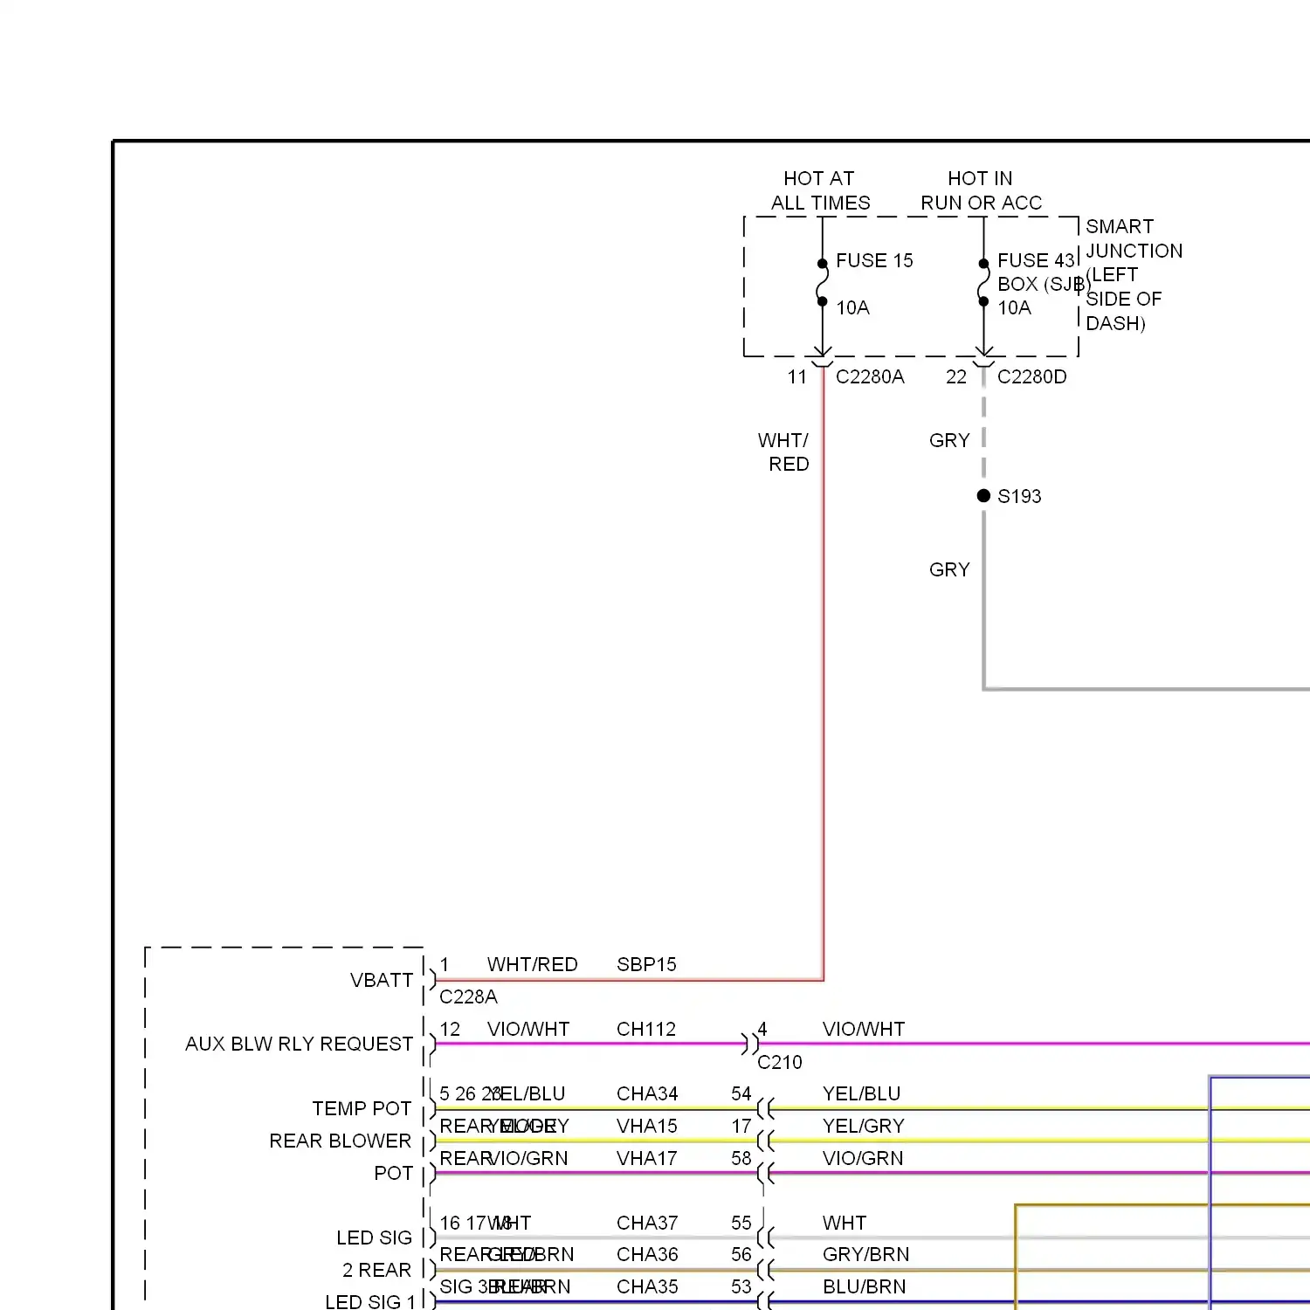This screenshot has height=1310, width=1310.
Task: Click circuit code CHA36
Action: 647,1254
